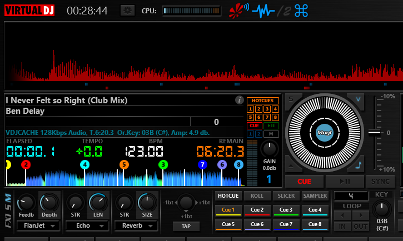Viewport: 403px width, 241px height.
Task: Click the Depth knob
Action: (49, 203)
